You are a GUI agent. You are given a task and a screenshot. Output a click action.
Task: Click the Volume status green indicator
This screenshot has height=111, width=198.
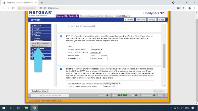tap(108, 95)
